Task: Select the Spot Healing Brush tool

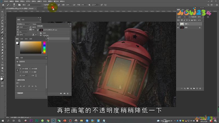Action: tap(2, 32)
